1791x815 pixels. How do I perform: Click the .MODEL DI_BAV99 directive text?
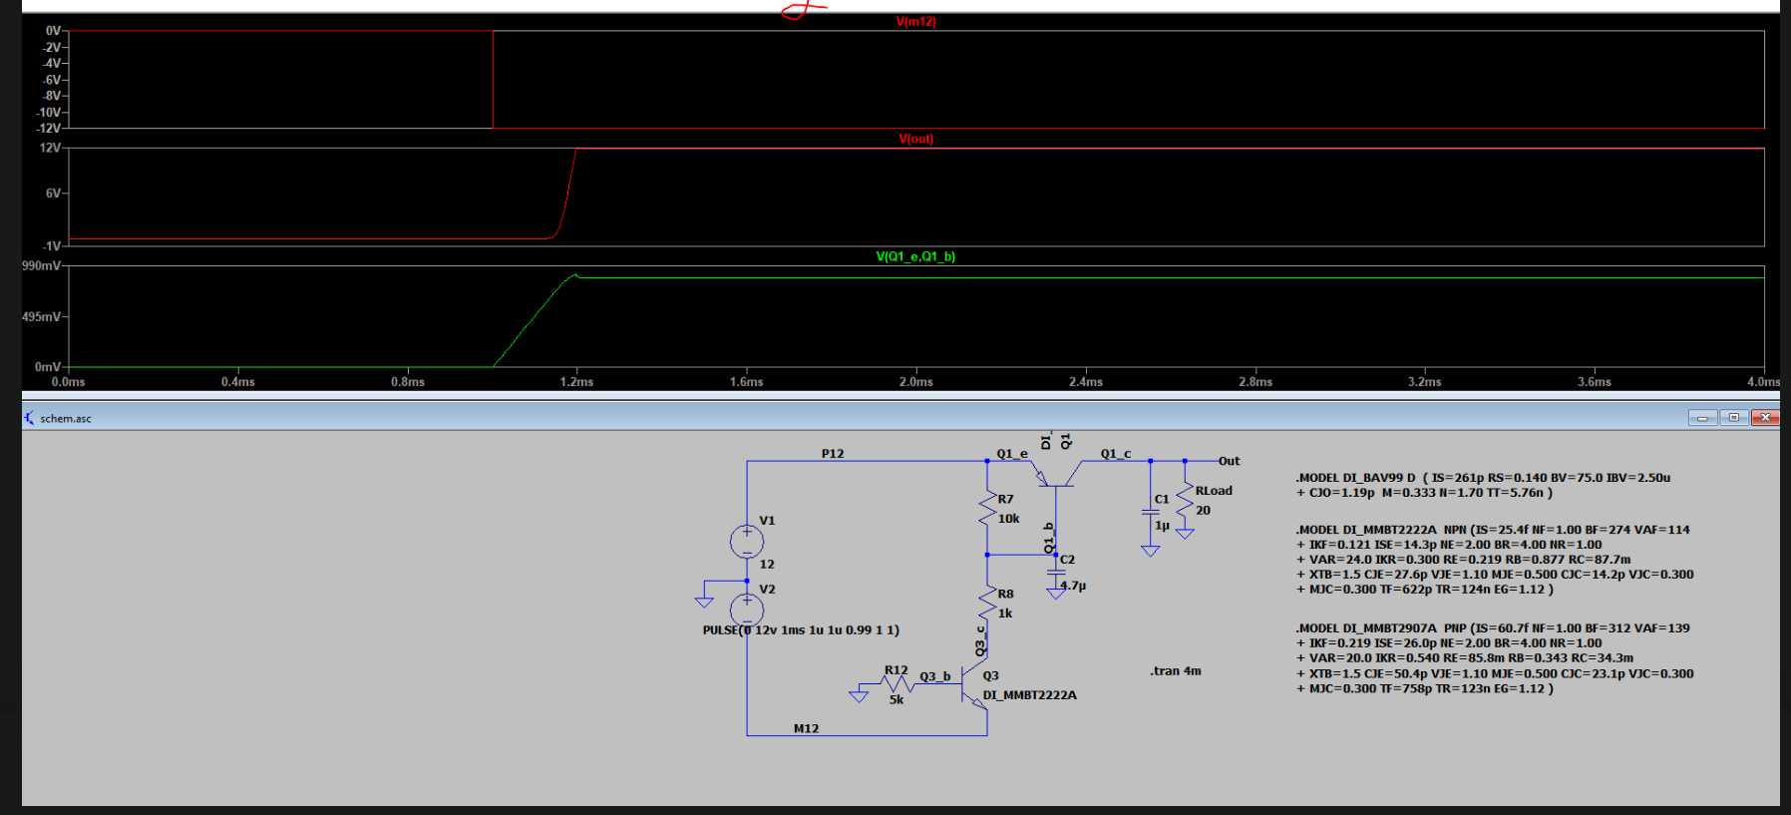pyautogui.click(x=1483, y=485)
